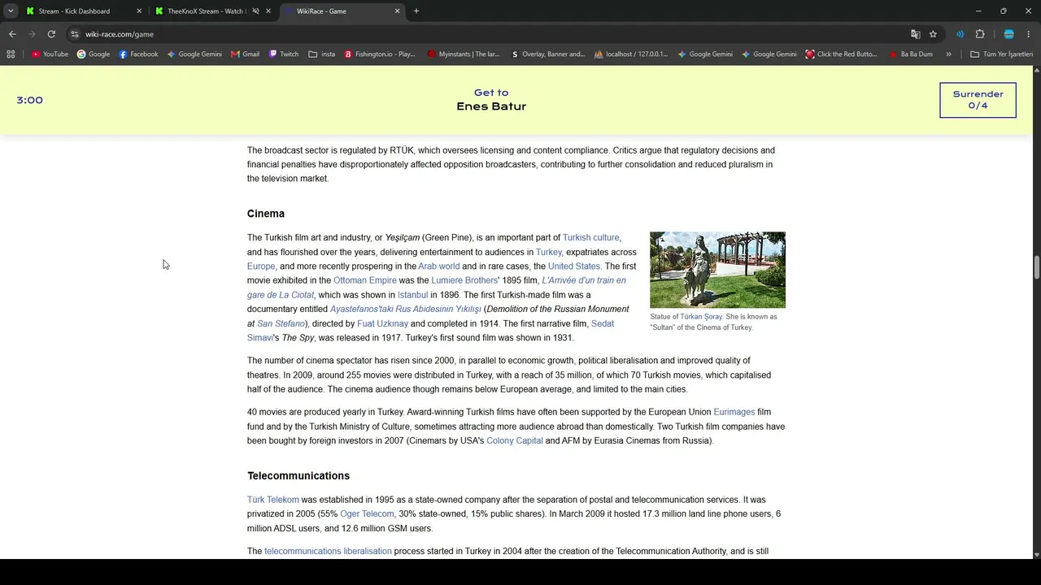
Task: Click the Türkan Şoray caption link
Action: tap(701, 317)
